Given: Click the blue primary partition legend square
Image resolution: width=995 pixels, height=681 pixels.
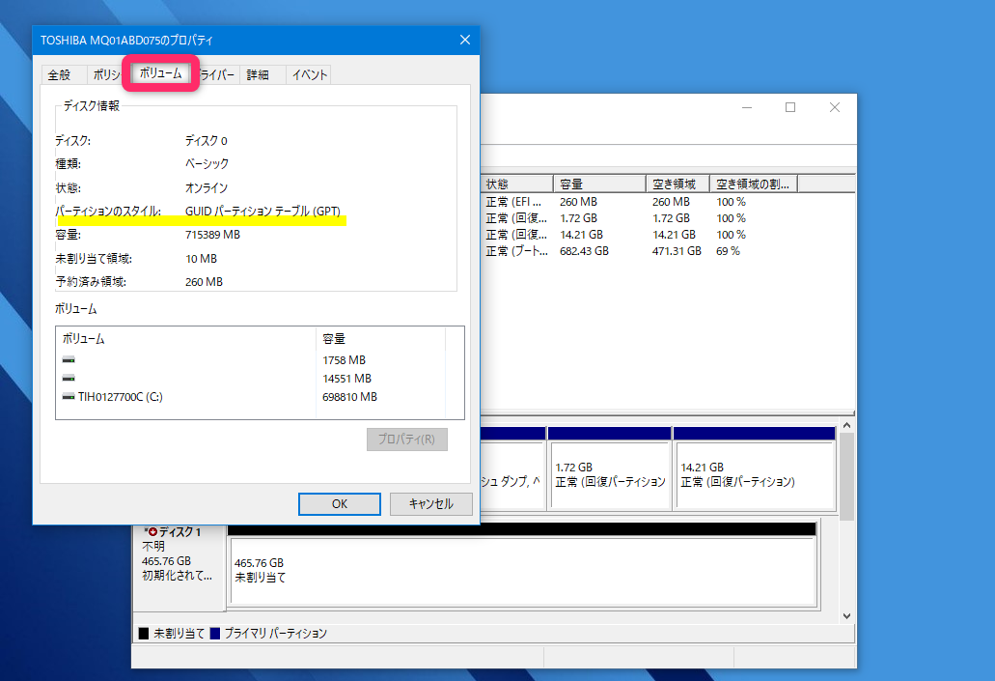Looking at the screenshot, I should point(215,634).
